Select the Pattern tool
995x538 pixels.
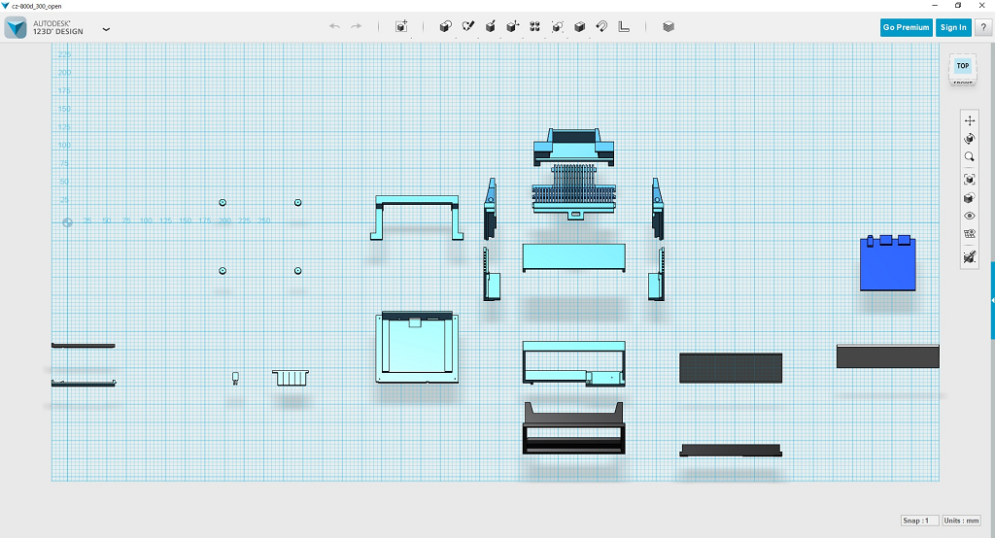point(535,26)
